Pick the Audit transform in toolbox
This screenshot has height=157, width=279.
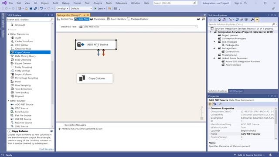click(x=18, y=38)
